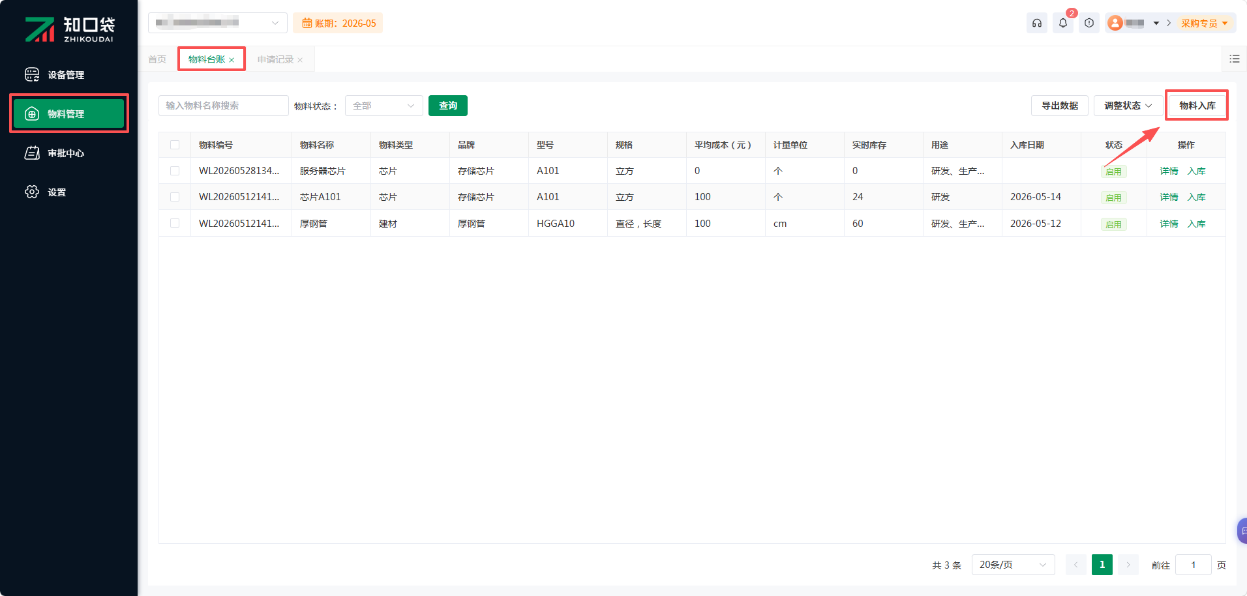Expand the user account dropdown arrow
1247x596 pixels.
tap(1156, 23)
